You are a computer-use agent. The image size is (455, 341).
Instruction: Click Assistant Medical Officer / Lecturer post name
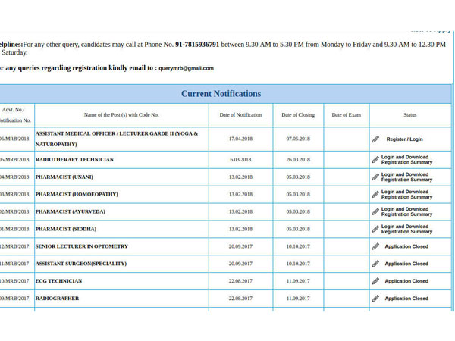(x=117, y=139)
